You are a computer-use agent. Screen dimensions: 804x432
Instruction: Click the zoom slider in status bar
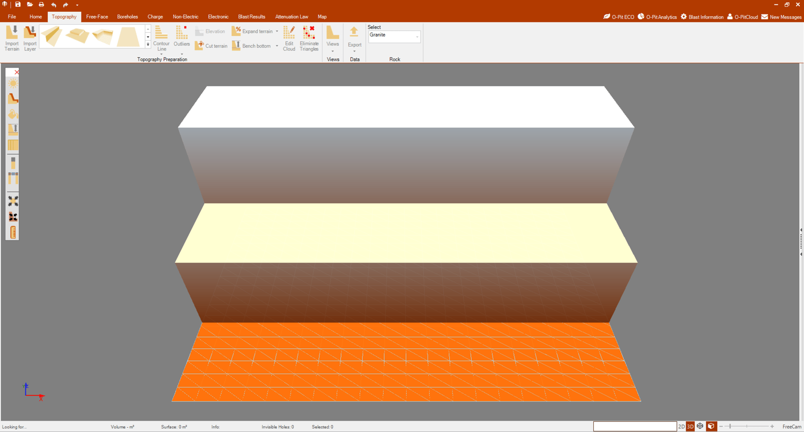pos(746,427)
